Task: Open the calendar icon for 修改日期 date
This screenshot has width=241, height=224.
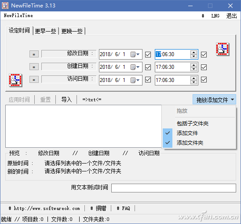Action: (133, 54)
